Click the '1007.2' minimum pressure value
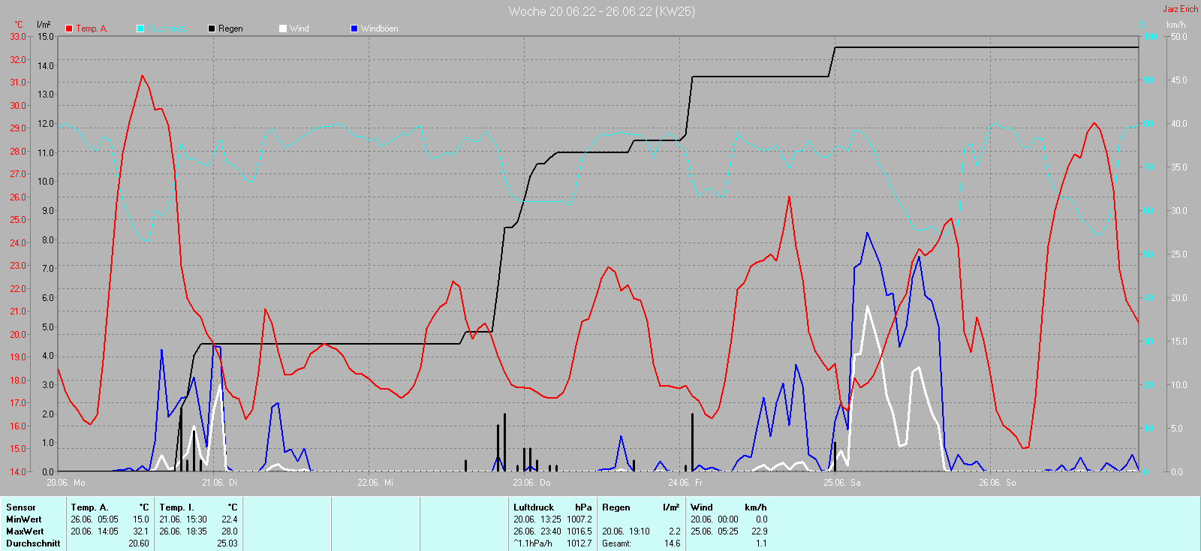 [x=579, y=519]
